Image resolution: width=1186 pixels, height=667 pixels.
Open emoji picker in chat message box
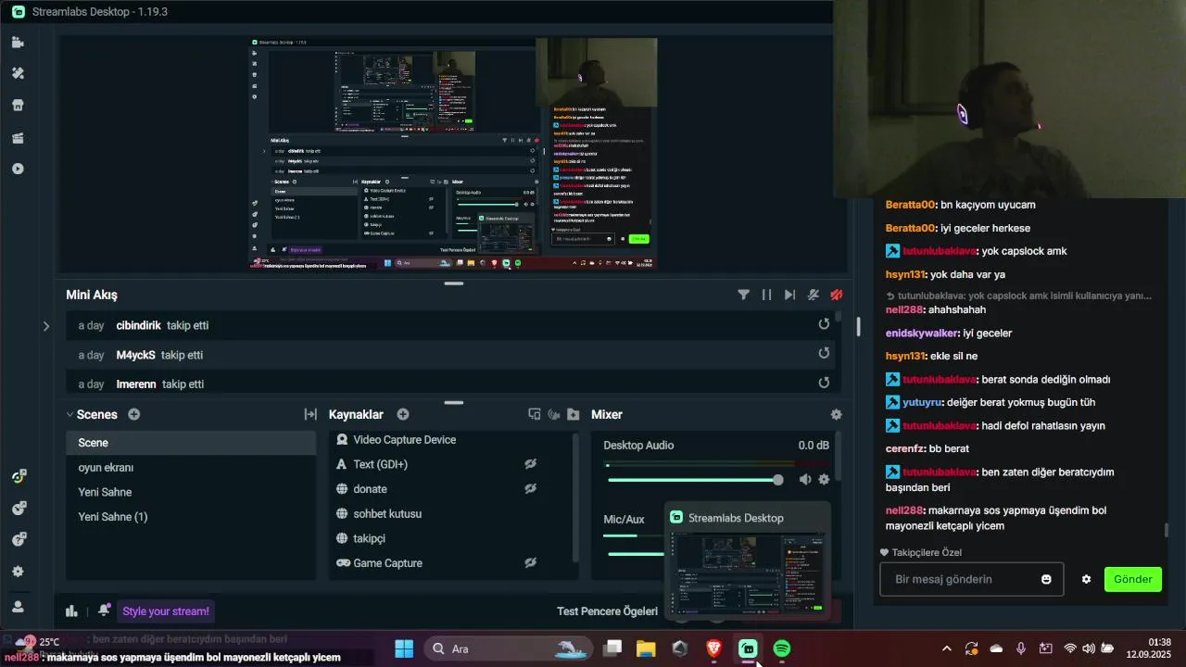[x=1046, y=579]
